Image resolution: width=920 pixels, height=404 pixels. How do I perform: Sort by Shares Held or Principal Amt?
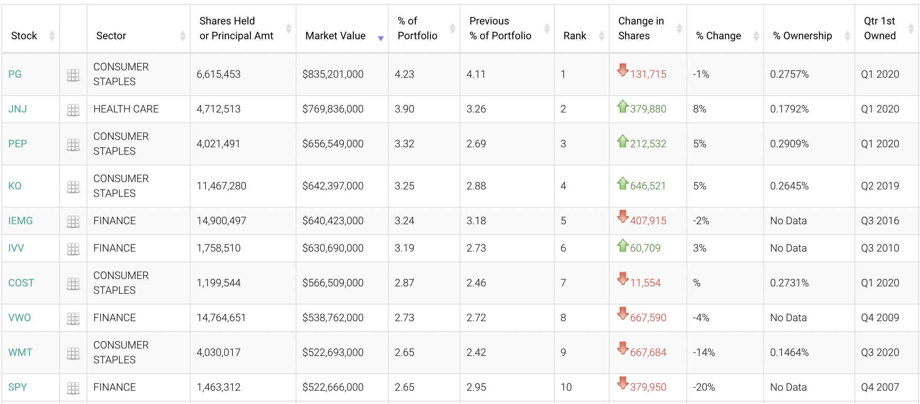(x=243, y=28)
